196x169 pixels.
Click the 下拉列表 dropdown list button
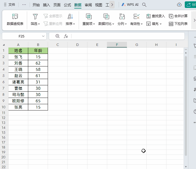[178, 24]
